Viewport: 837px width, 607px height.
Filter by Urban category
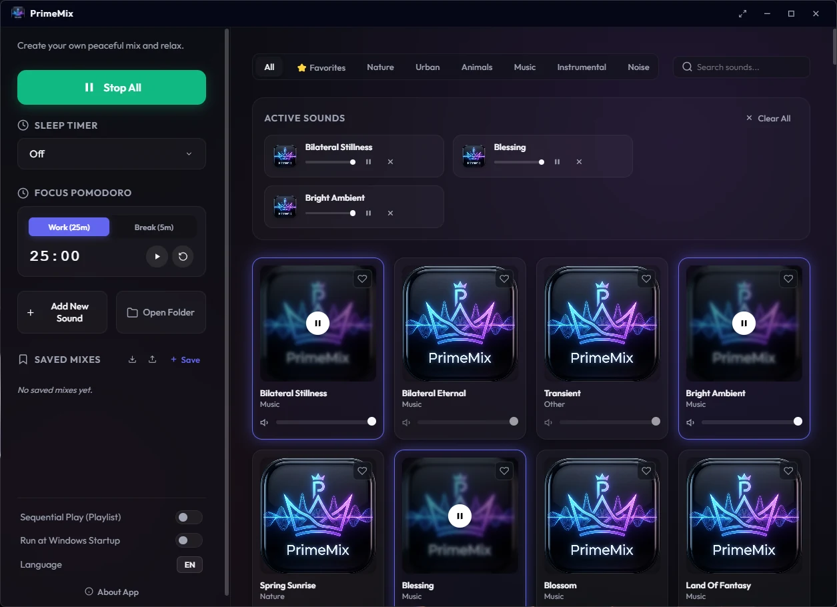coord(428,67)
